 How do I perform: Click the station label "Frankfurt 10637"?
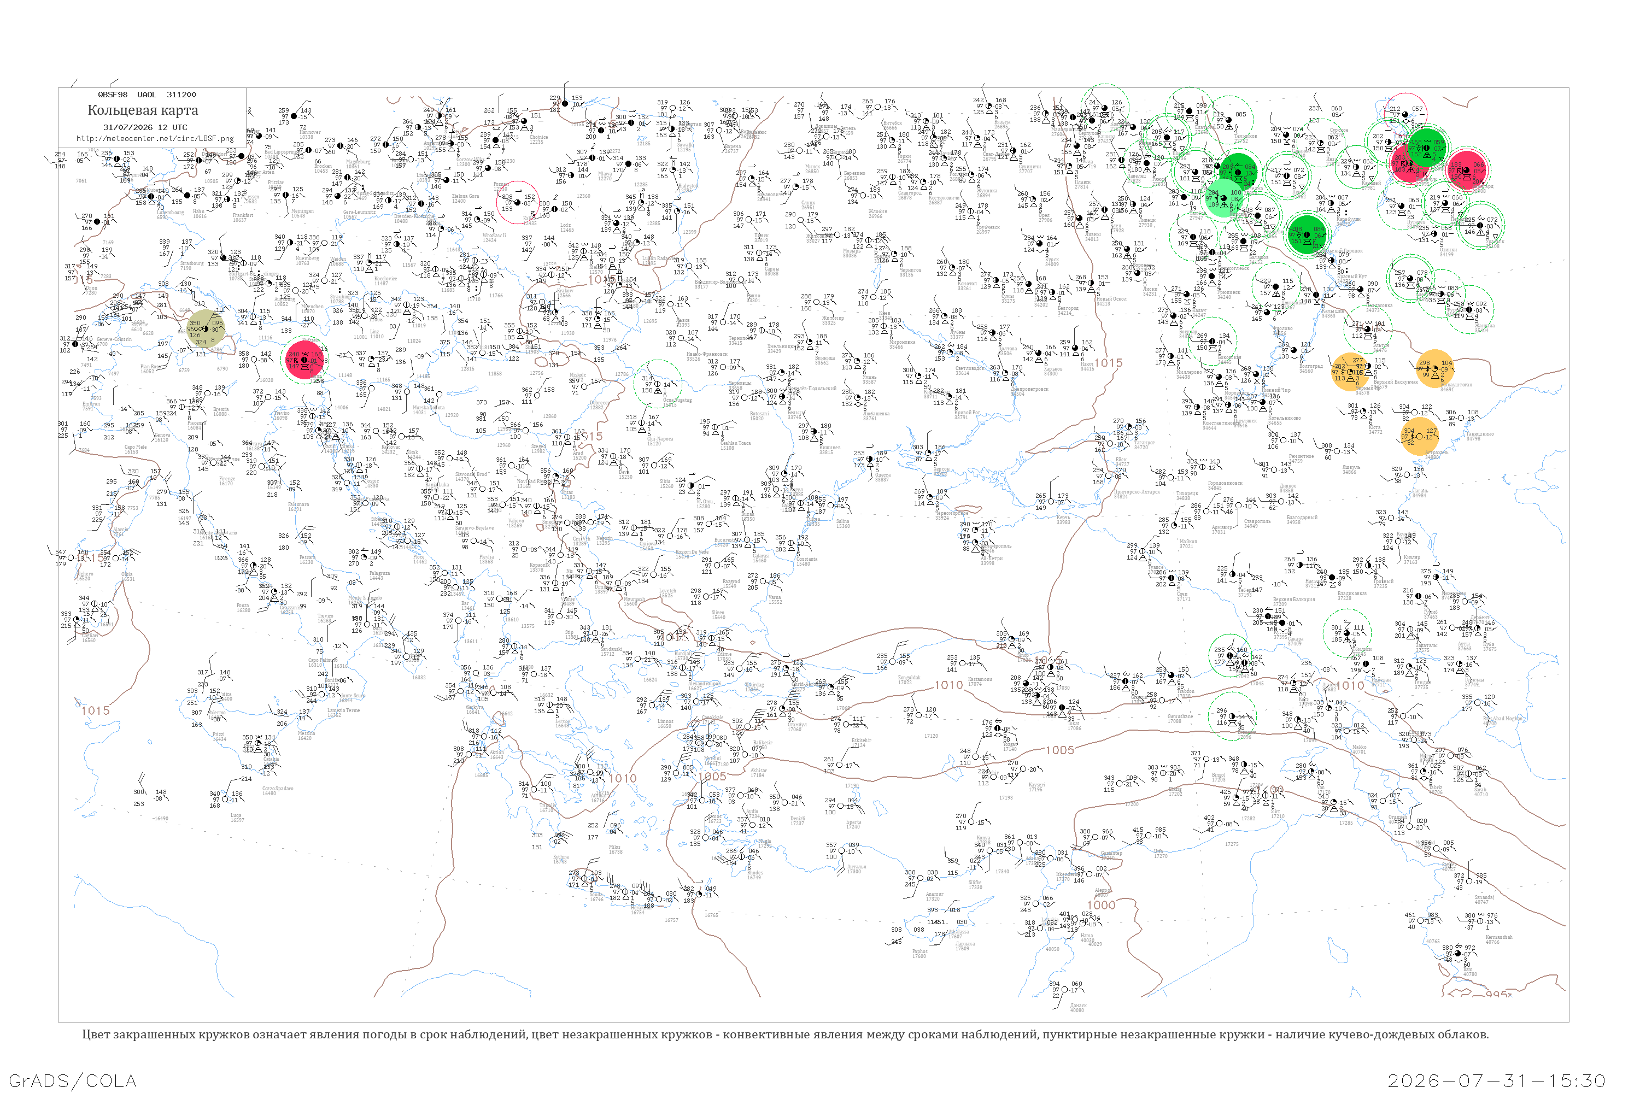tap(243, 218)
